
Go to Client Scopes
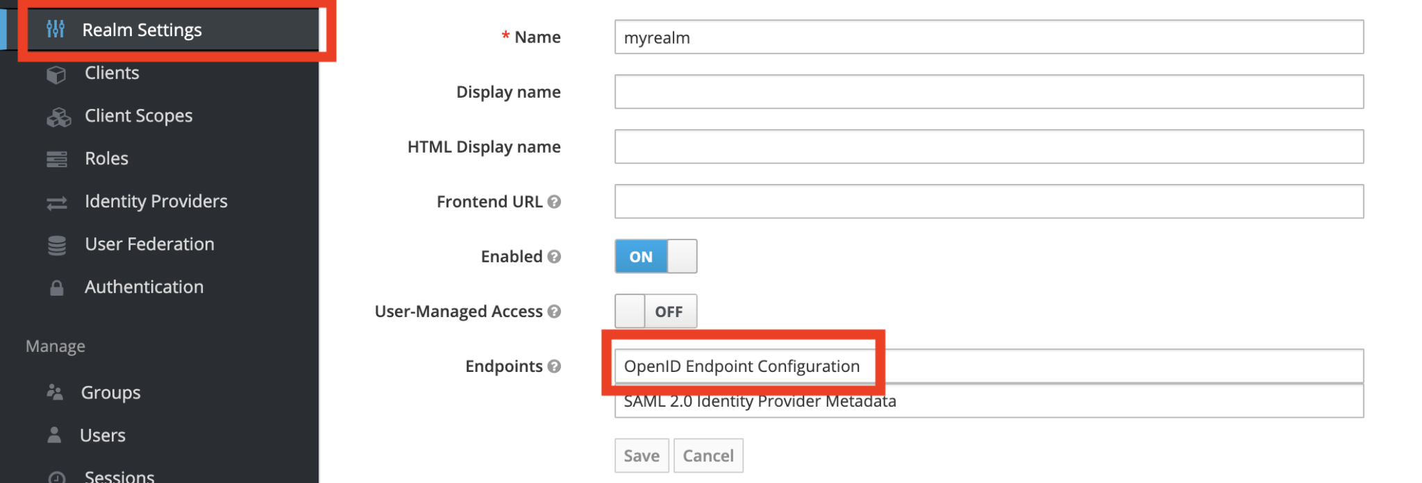pos(139,116)
